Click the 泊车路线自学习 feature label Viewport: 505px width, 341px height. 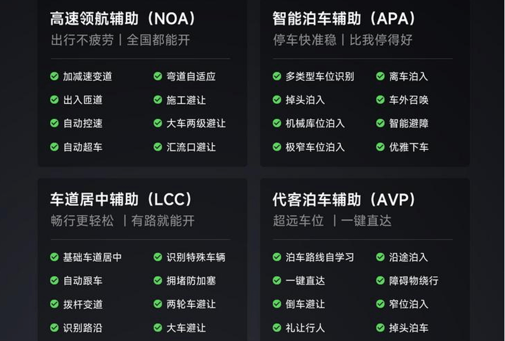pyautogui.click(x=320, y=257)
